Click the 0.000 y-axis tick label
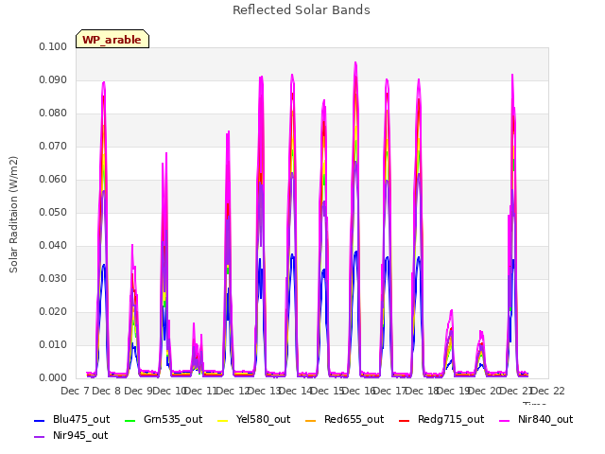This screenshot has height=454, width=605. tap(53, 378)
